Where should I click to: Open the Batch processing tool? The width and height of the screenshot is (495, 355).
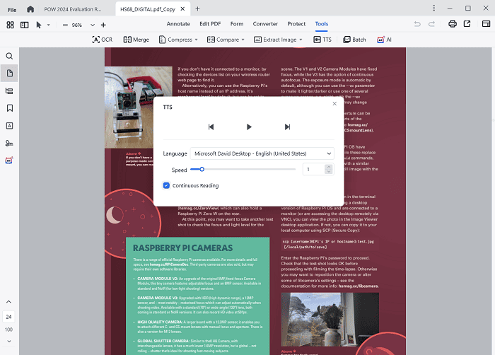click(x=355, y=40)
